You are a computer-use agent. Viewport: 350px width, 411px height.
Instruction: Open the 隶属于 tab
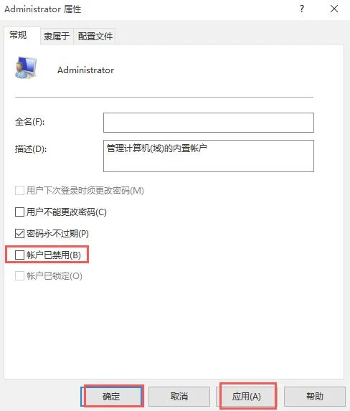[x=57, y=36]
